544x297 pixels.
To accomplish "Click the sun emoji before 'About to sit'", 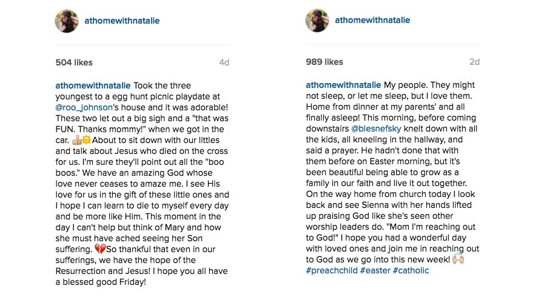I will pos(86,140).
